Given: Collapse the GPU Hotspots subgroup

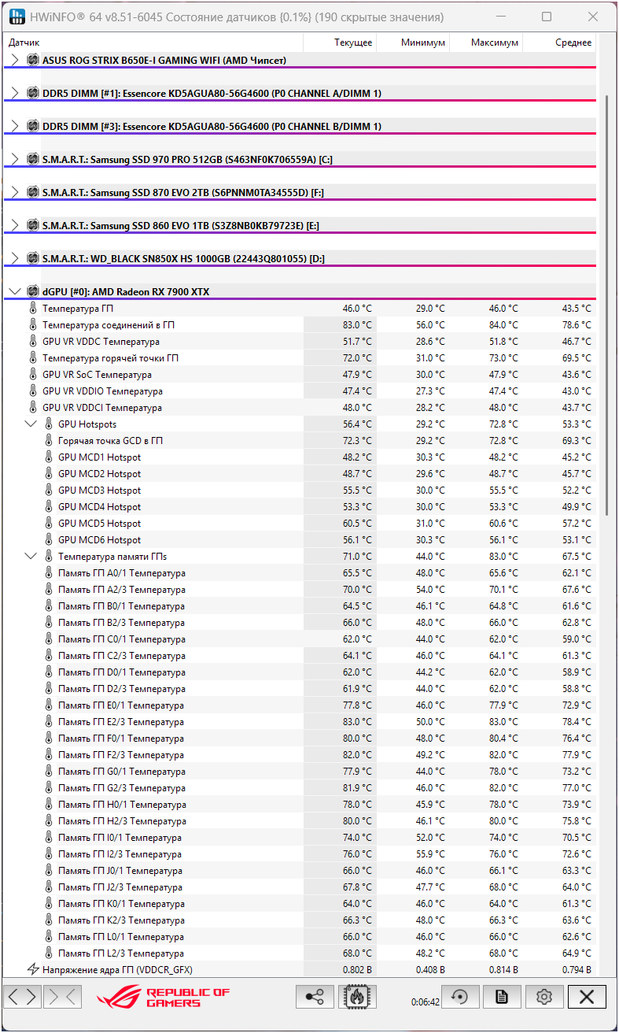Looking at the screenshot, I should [31, 424].
